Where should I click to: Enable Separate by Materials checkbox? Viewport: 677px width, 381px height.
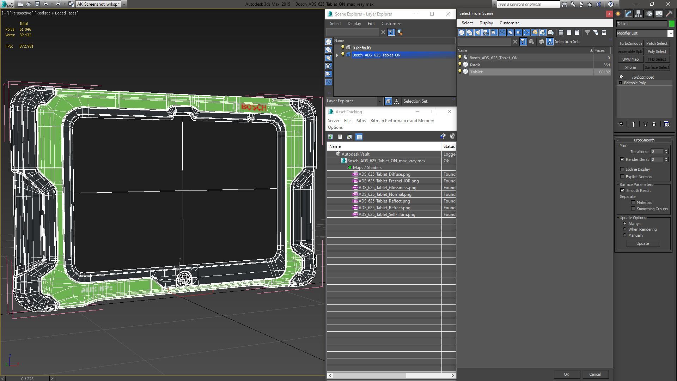(x=633, y=202)
